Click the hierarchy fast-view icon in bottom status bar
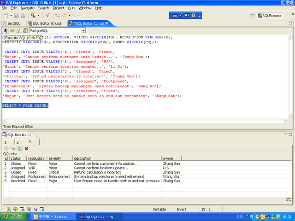This screenshot has width=295, height=221. (9, 209)
